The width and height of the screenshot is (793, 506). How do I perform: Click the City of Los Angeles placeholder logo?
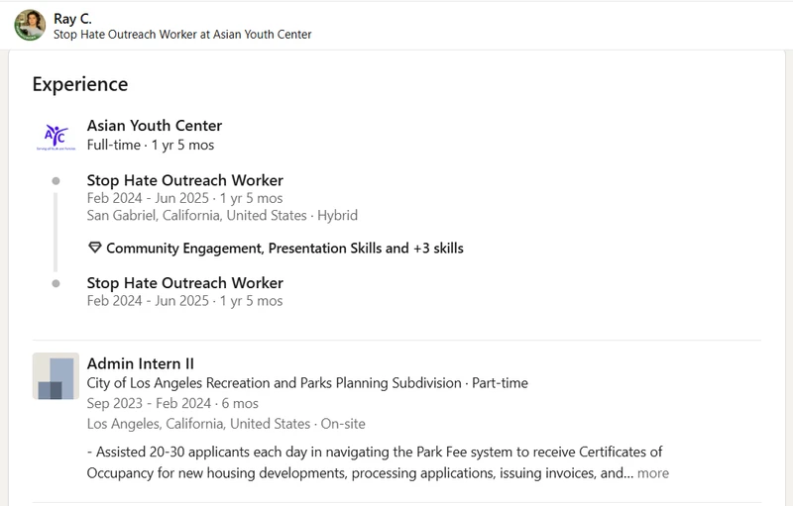click(x=57, y=376)
